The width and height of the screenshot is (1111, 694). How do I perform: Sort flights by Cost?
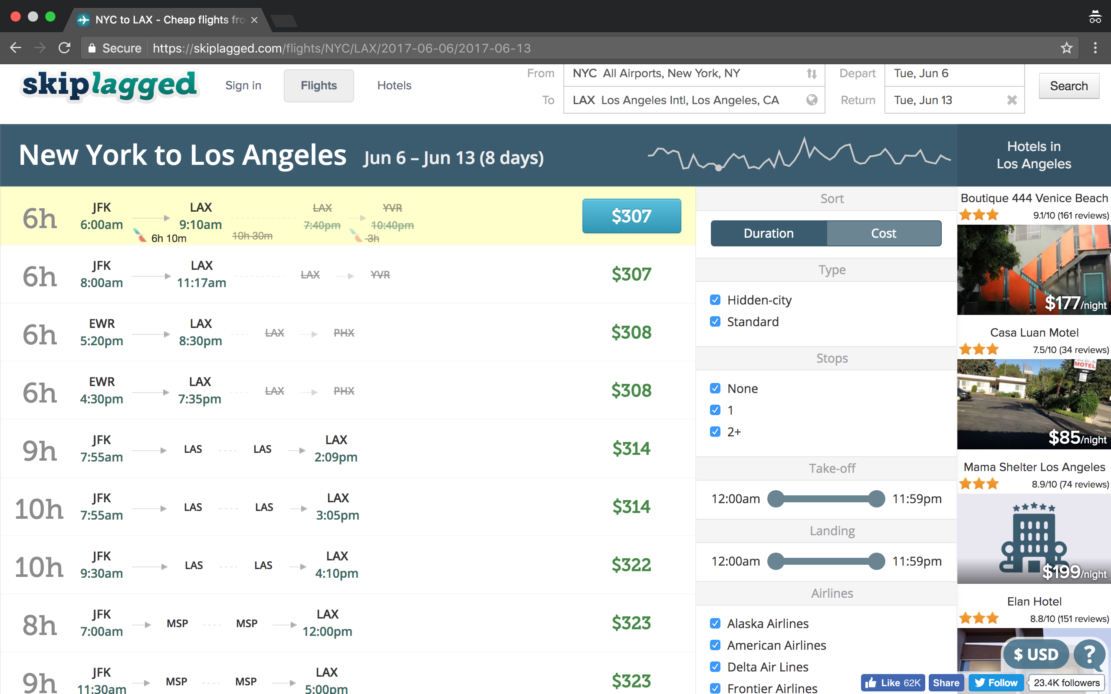tap(884, 233)
